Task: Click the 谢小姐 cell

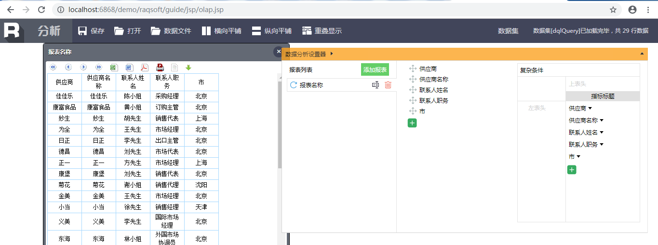Action: click(x=133, y=185)
